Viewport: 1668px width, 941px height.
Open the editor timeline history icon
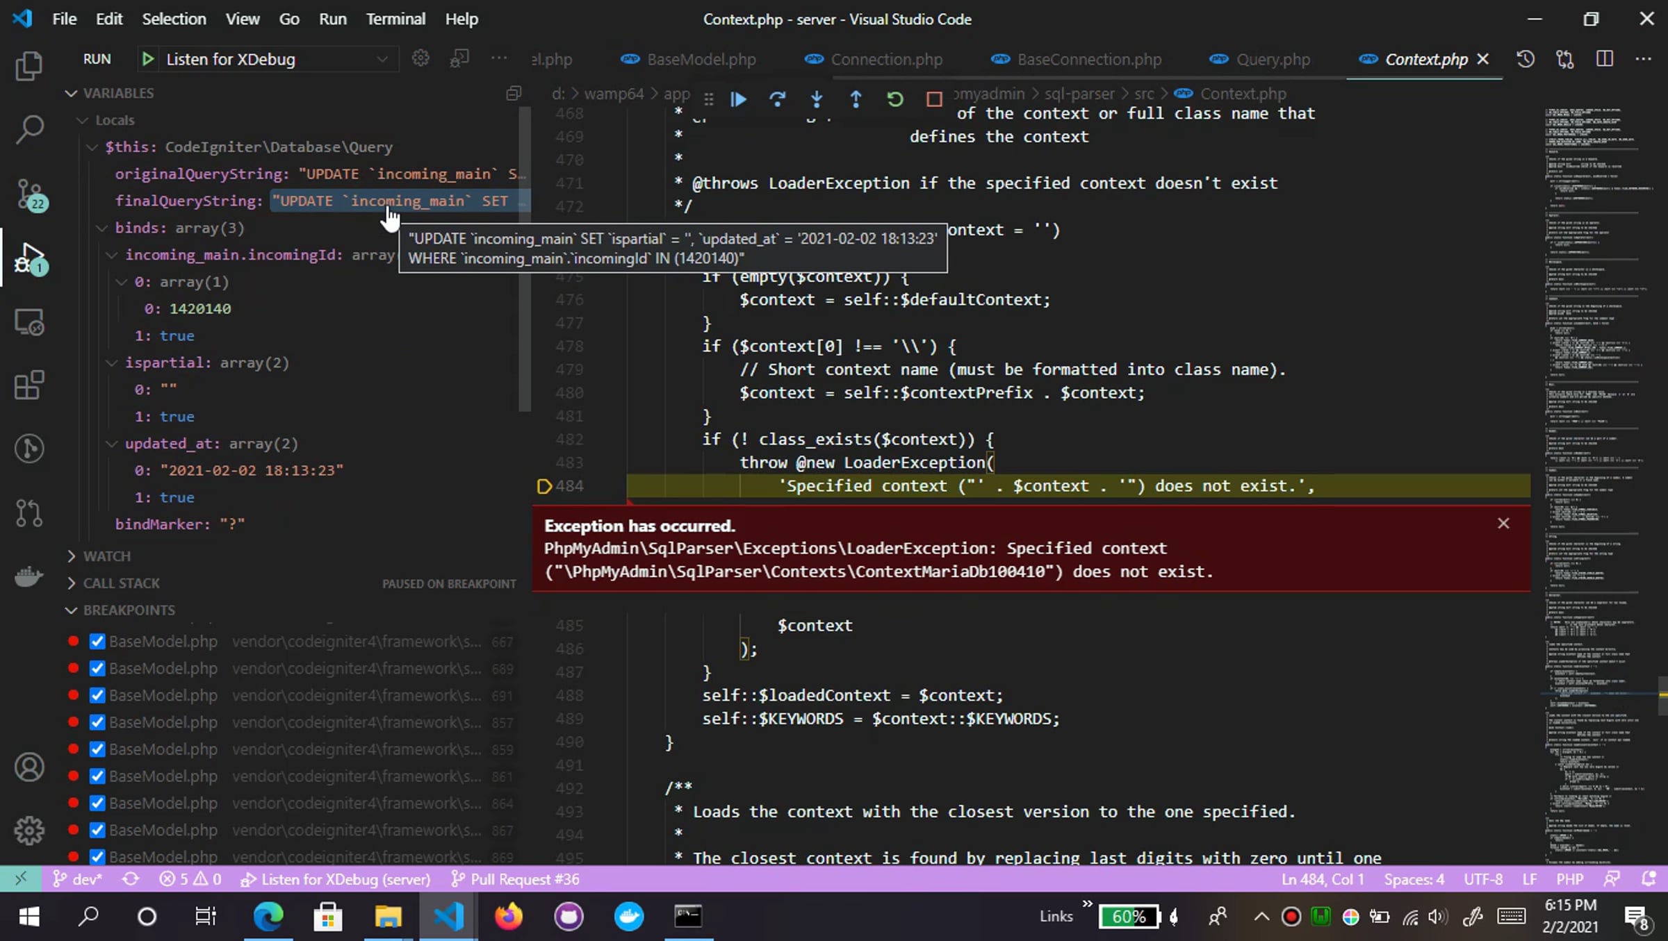tap(1526, 59)
